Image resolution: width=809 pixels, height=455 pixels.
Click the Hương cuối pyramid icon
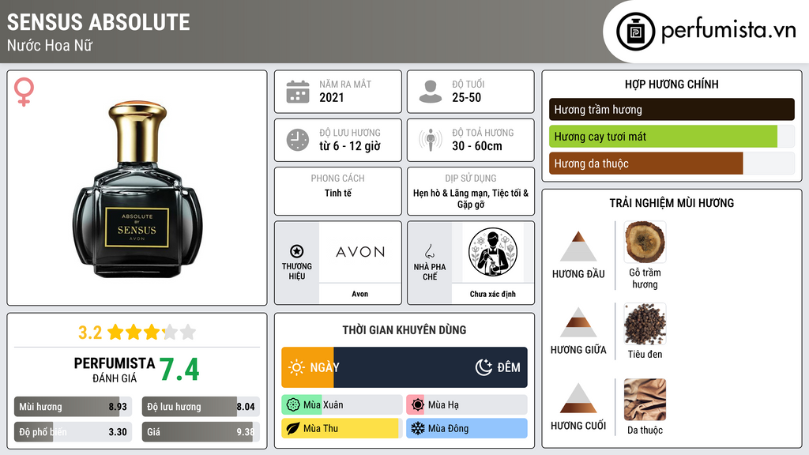click(x=578, y=398)
